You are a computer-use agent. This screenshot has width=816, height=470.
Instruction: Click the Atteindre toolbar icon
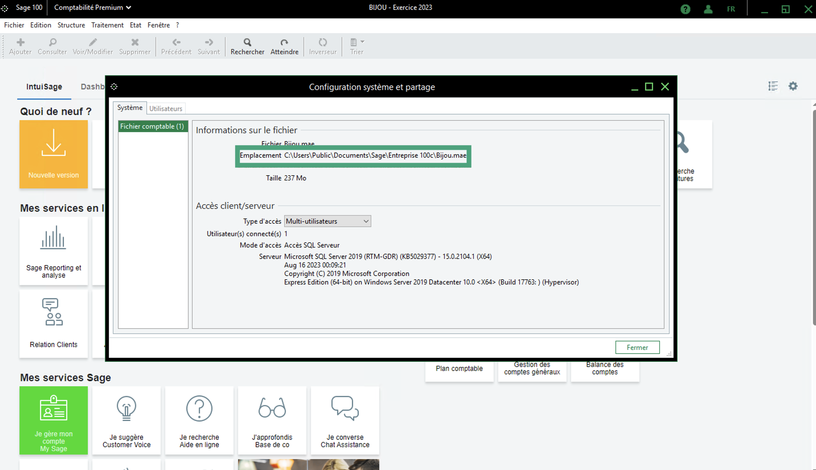pyautogui.click(x=284, y=42)
